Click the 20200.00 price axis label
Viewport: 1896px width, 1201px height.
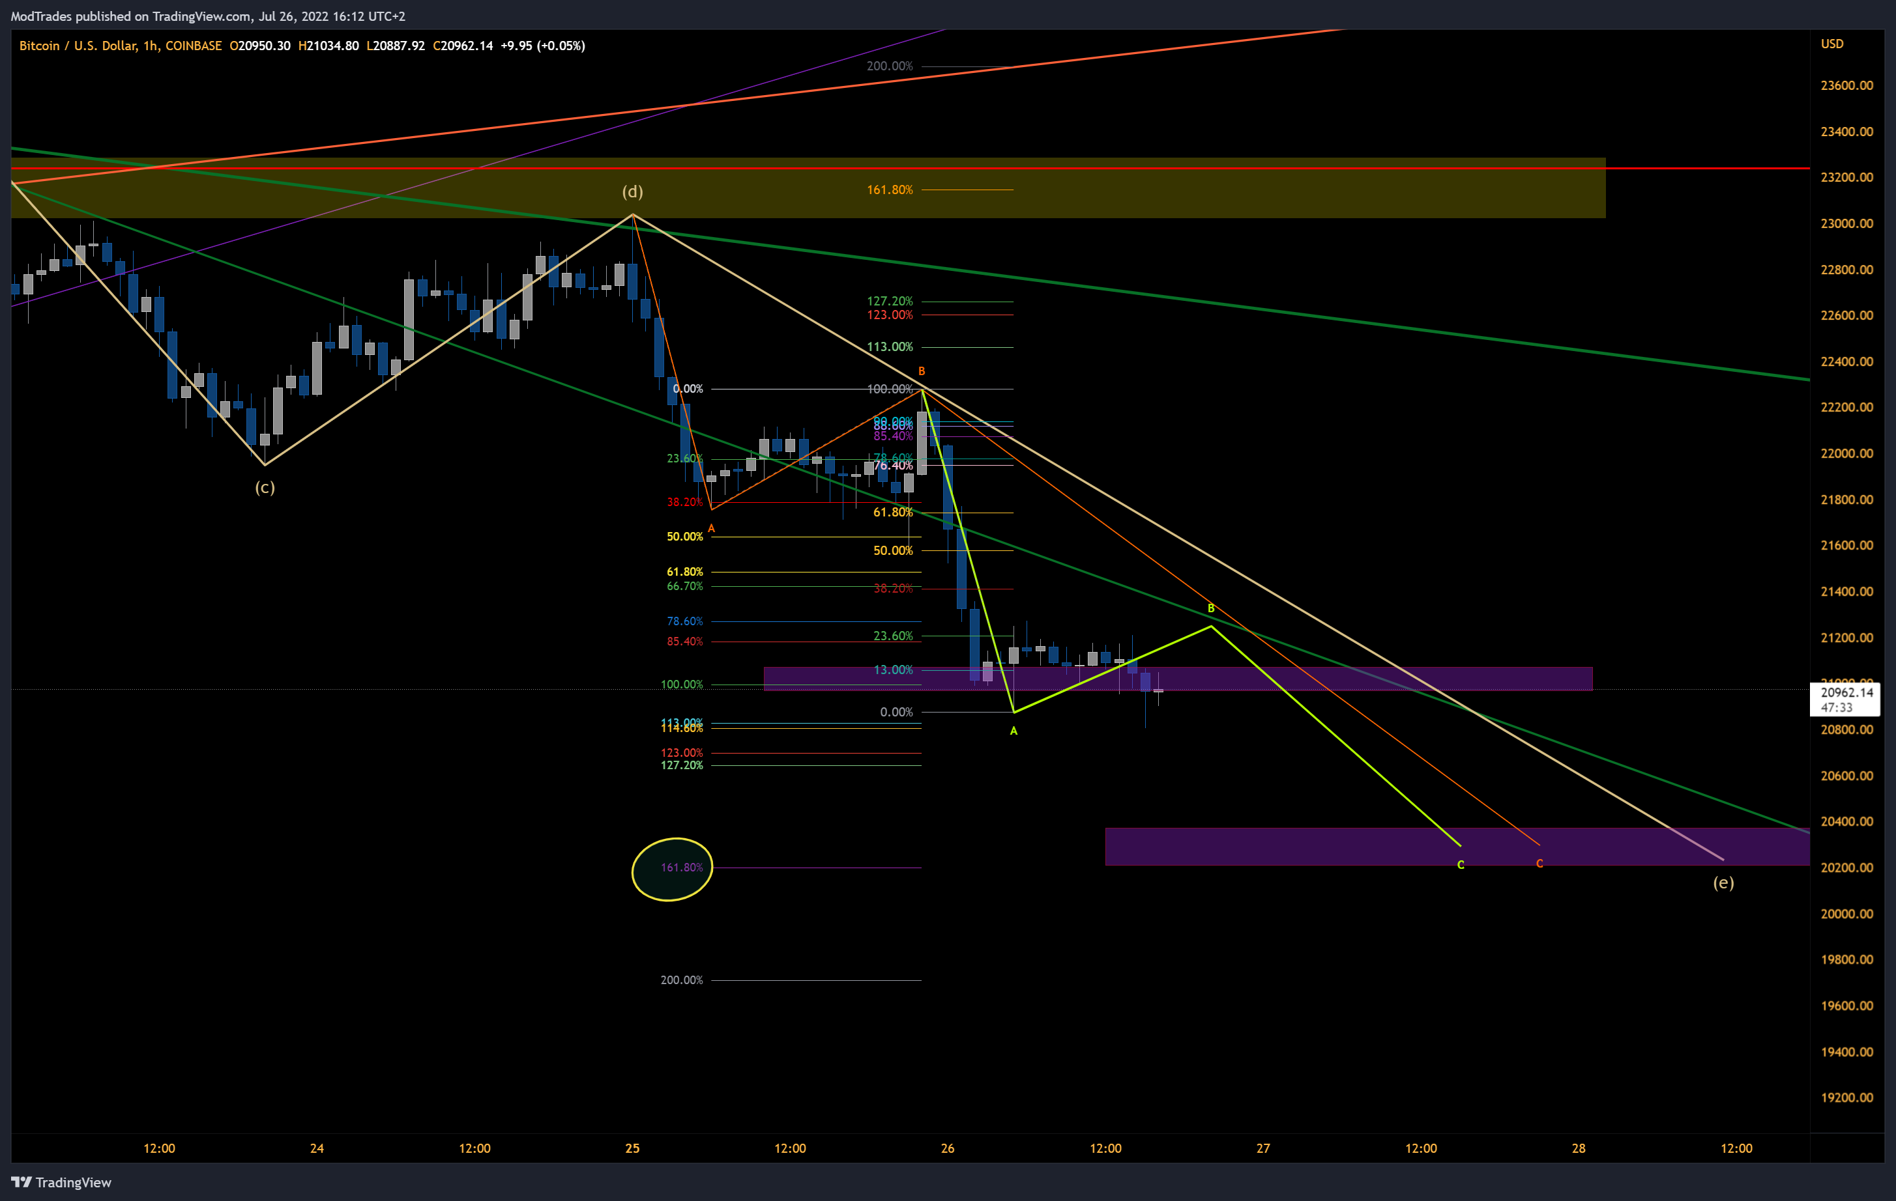click(x=1846, y=868)
